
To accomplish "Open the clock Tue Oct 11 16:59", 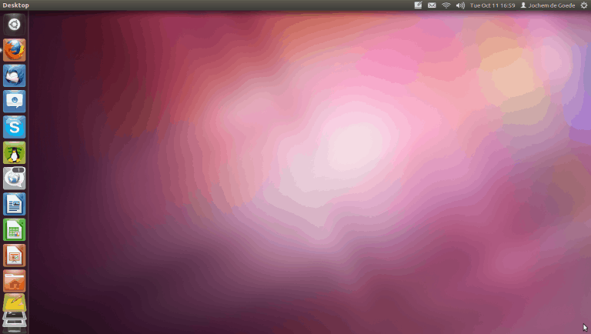I will pyautogui.click(x=492, y=5).
